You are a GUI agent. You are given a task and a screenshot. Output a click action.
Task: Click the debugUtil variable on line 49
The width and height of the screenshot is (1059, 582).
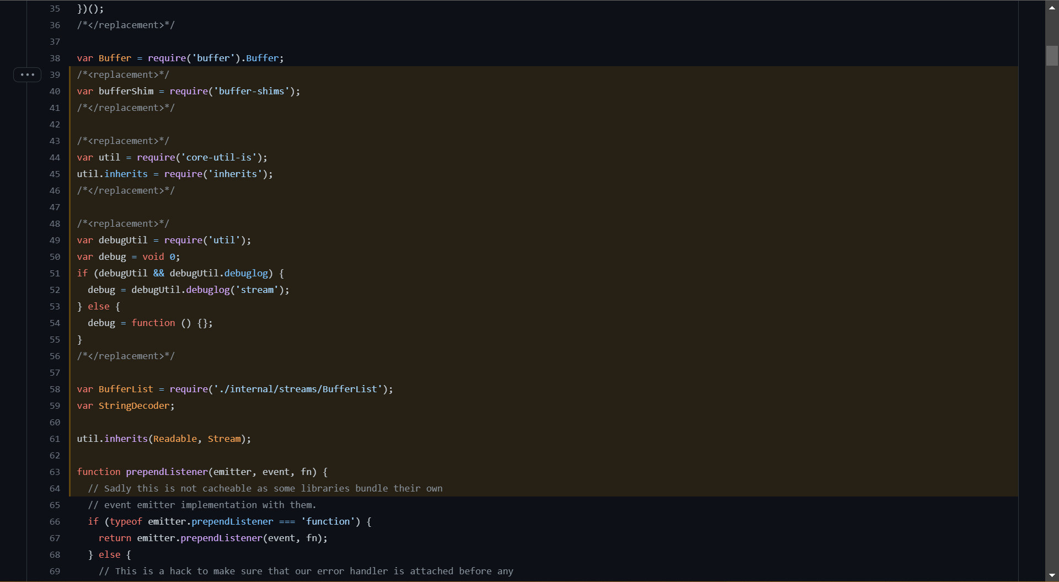123,240
